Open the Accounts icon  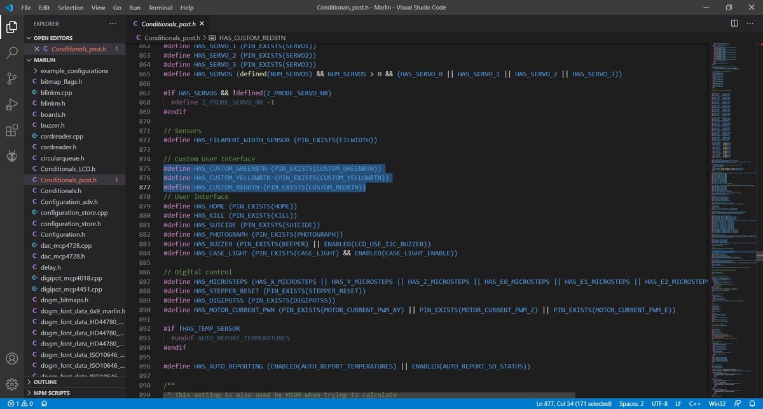click(x=11, y=359)
